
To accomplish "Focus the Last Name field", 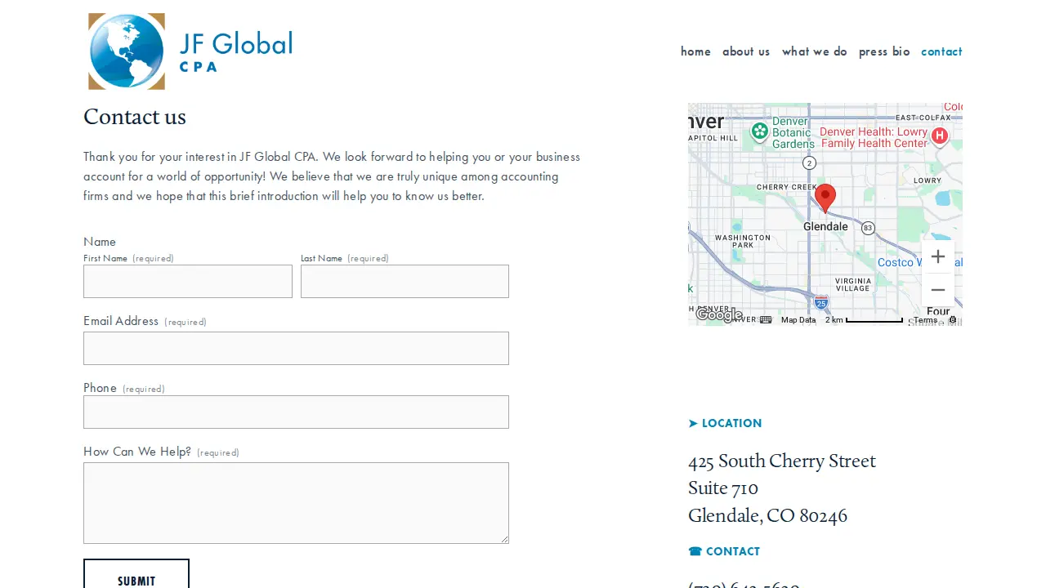I will (405, 281).
